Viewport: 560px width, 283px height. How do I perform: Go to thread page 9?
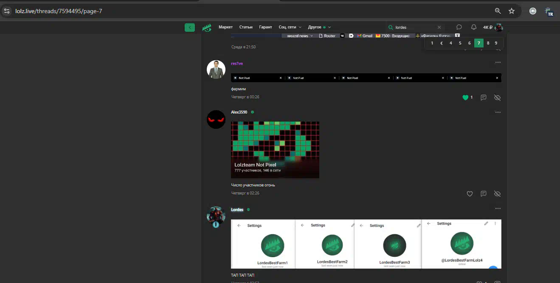coord(496,43)
